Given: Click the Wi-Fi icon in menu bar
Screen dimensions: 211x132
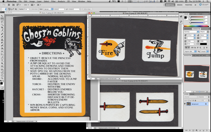Looking at the screenshot, I should 169,1.
